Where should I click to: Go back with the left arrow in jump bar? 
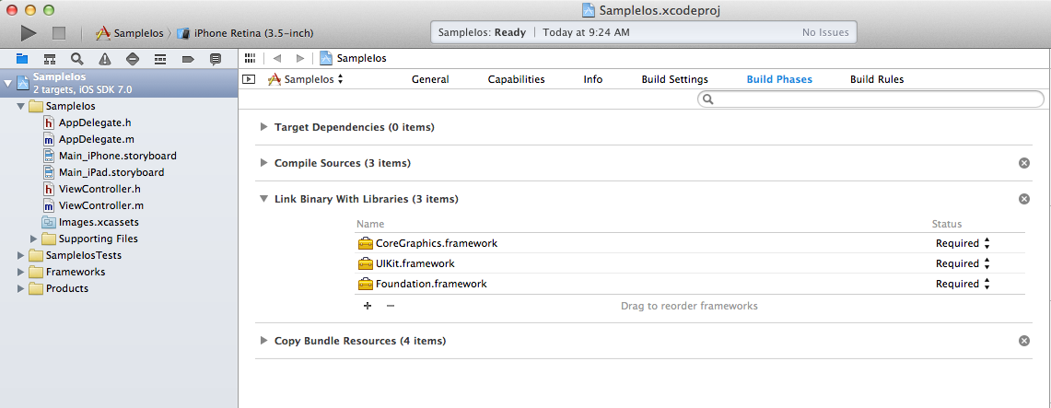277,58
